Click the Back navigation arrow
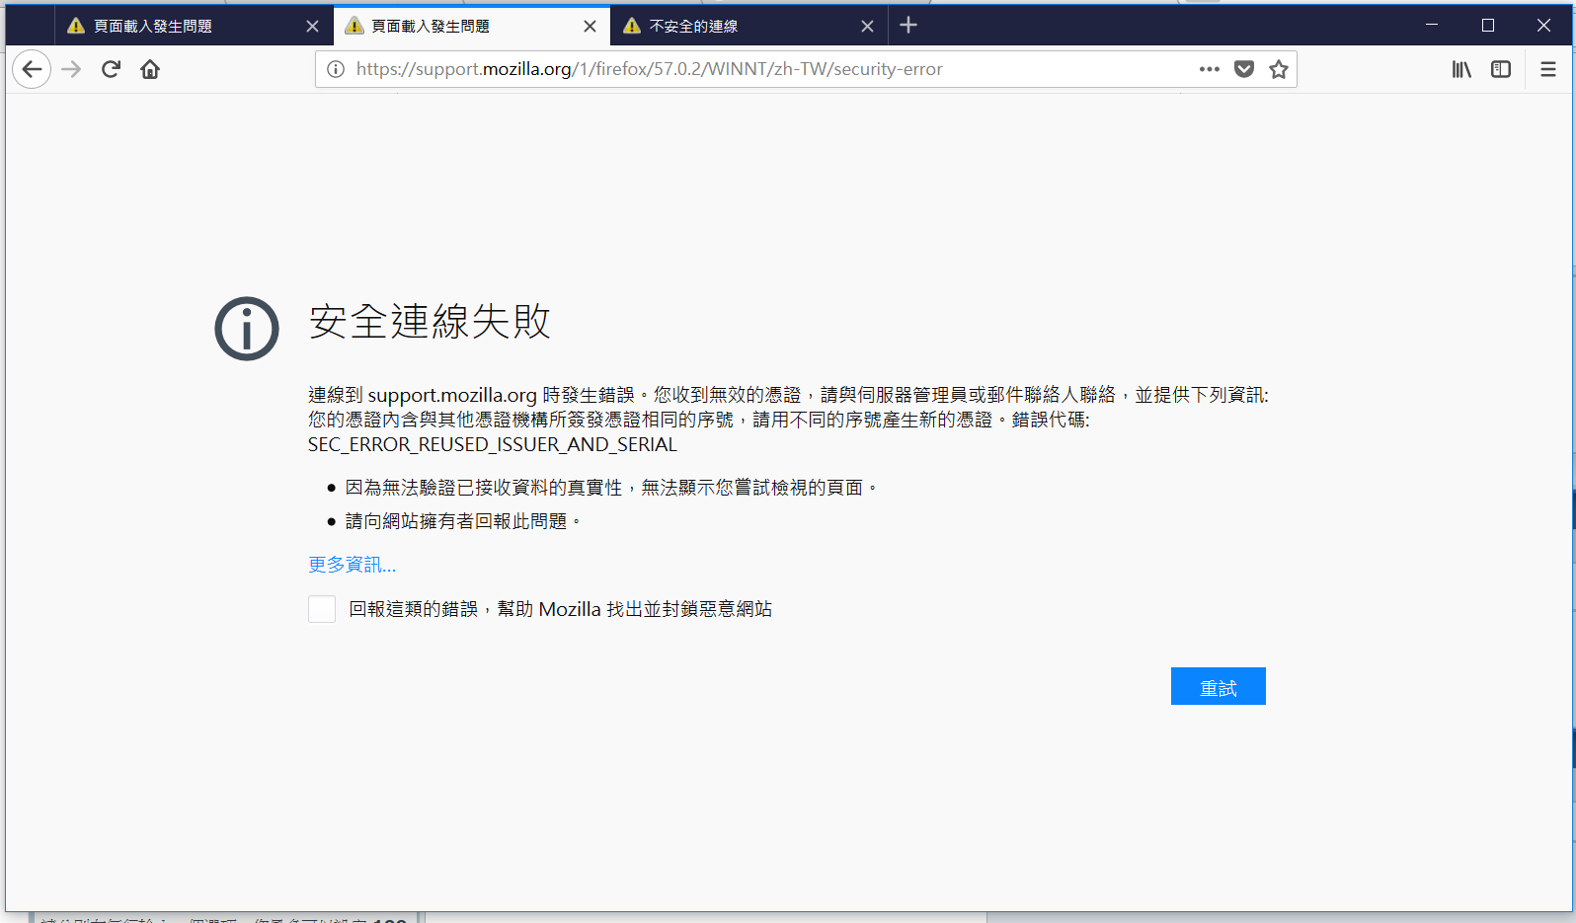The width and height of the screenshot is (1576, 923). click(32, 69)
